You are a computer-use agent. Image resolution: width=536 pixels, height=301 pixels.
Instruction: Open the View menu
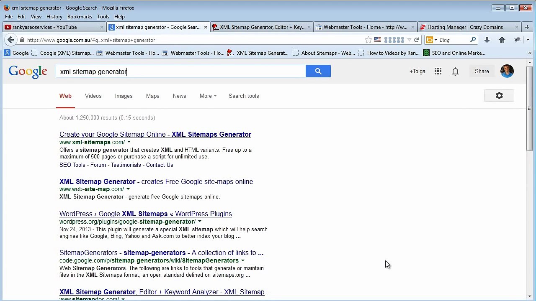click(x=36, y=17)
